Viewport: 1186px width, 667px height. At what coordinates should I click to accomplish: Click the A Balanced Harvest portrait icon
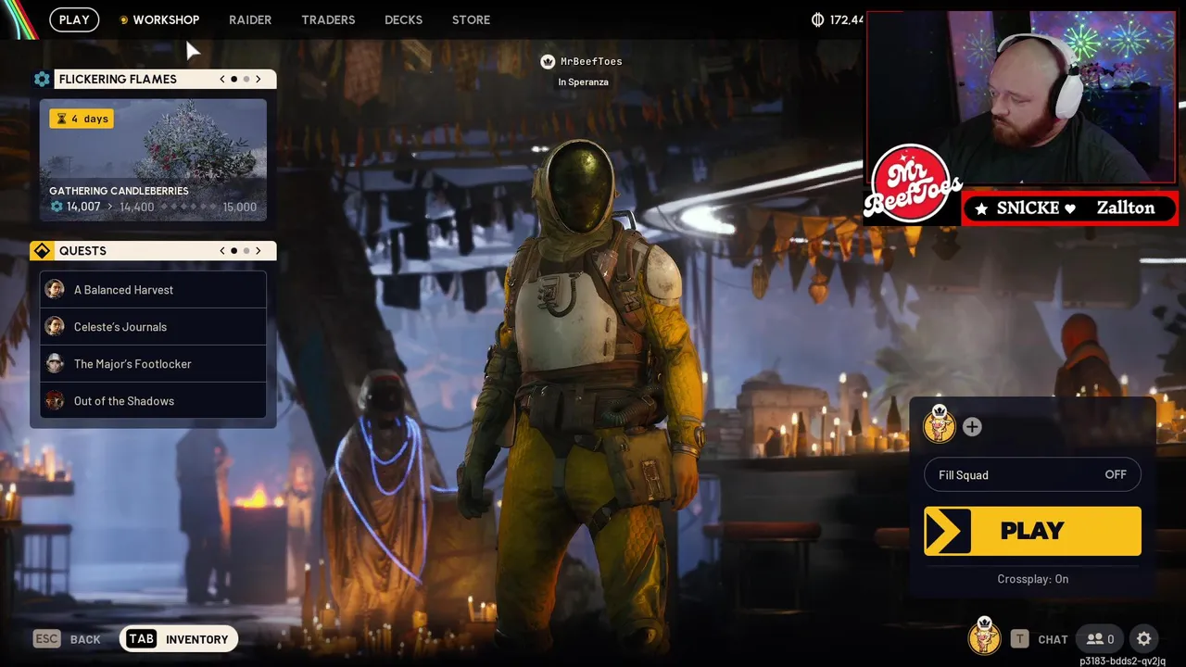[55, 290]
